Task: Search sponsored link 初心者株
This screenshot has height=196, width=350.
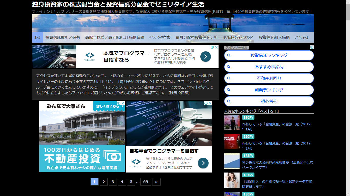Action: (269, 101)
